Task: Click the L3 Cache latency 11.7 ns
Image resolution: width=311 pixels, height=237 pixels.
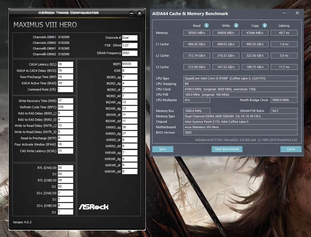Action: tap(284, 67)
